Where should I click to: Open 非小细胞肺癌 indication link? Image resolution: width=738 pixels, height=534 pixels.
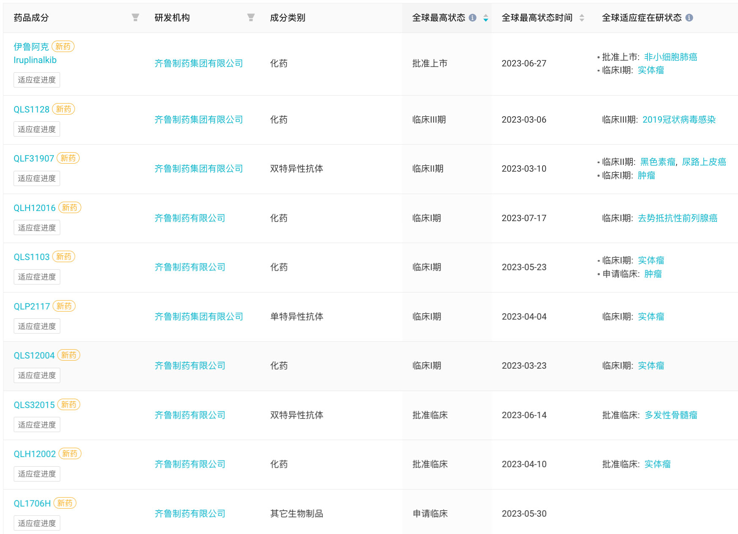click(671, 57)
